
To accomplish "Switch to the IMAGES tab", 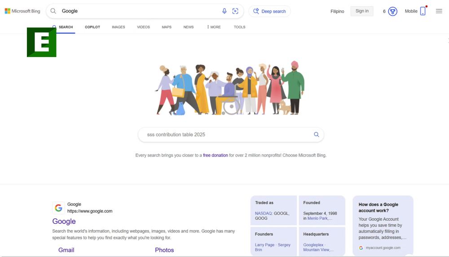I will coord(118,27).
